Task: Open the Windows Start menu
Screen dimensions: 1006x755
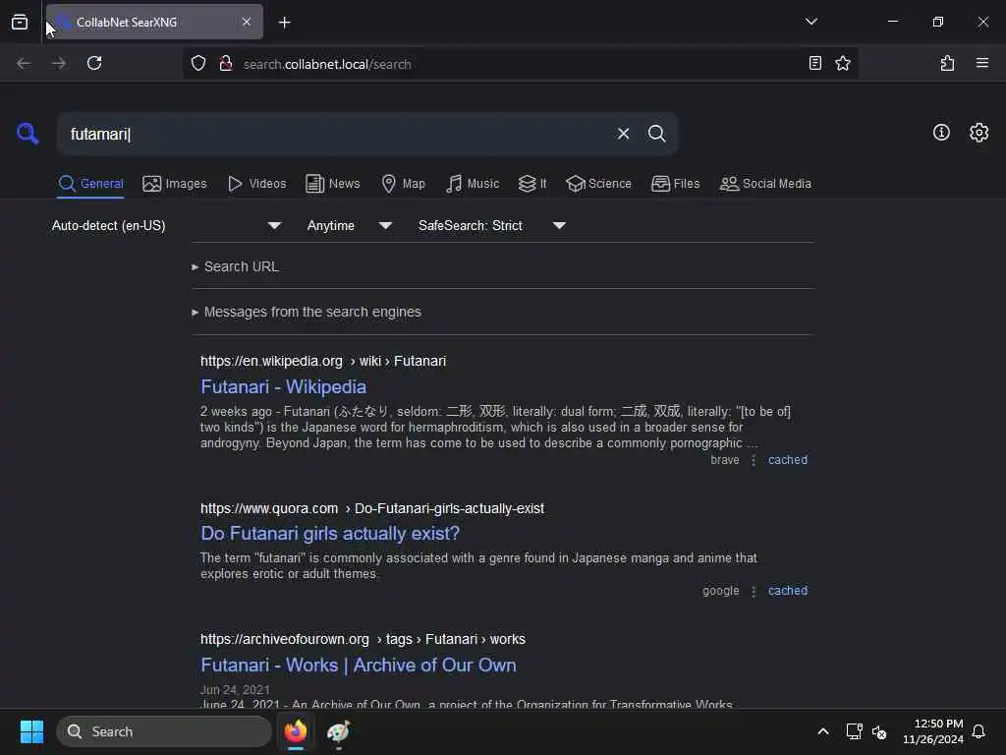Action: (31, 731)
